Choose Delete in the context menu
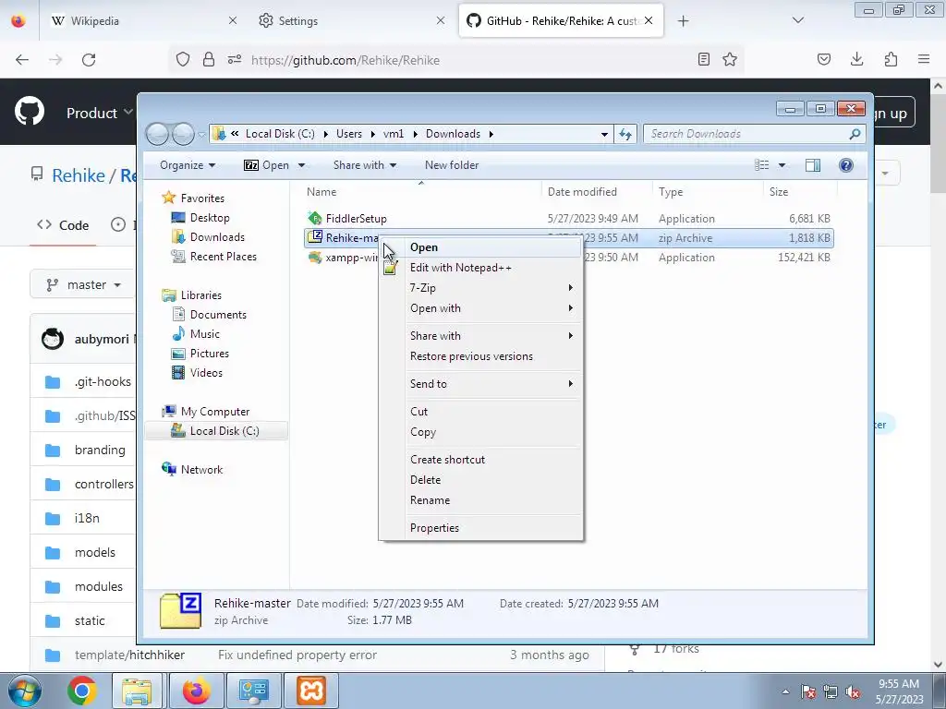Screen dimensions: 946x709 pos(425,480)
